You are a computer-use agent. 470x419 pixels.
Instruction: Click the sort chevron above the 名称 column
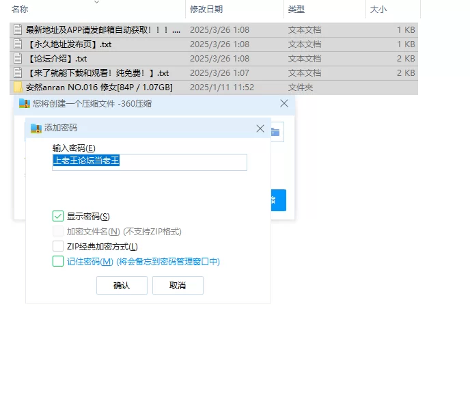(96, 2)
